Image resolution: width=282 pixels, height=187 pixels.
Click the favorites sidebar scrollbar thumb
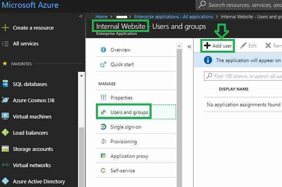point(81,157)
